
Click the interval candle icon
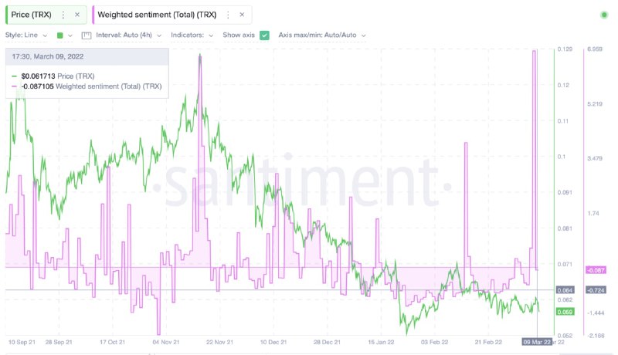tap(86, 35)
